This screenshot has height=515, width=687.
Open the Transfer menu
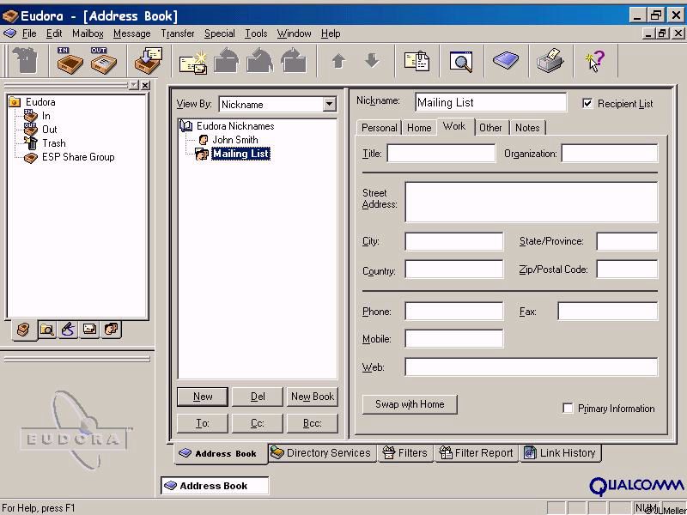[178, 33]
